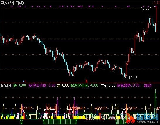The width and height of the screenshot is (160, 125).
Task: Click the 秘密买点涨: 0.00 indicator label
Action: pyautogui.click(x=42, y=85)
